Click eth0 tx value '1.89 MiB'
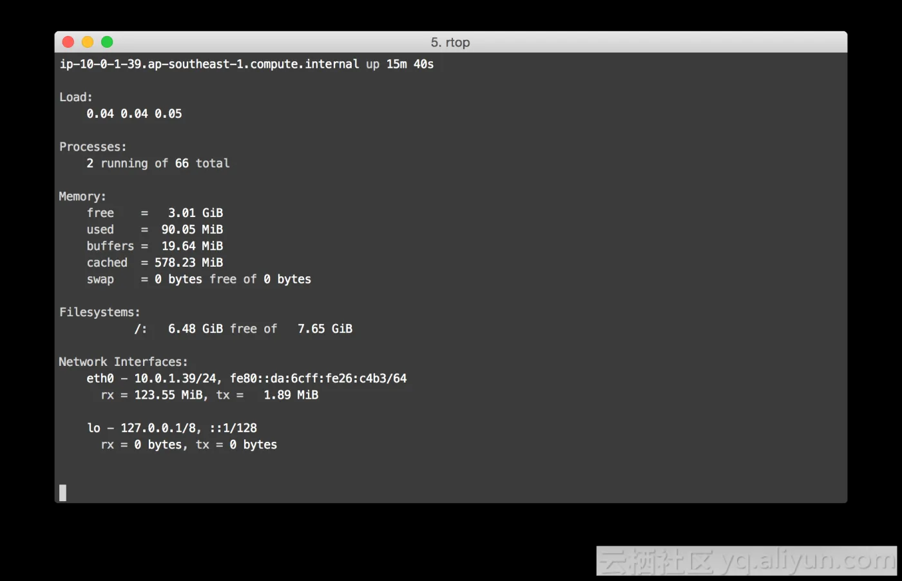Screen dimensions: 902x581 [x=291, y=395]
